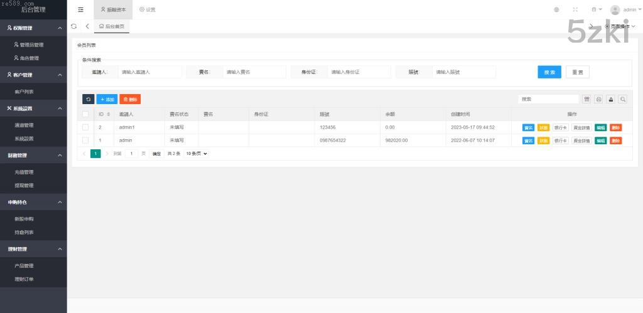The height and width of the screenshot is (313, 643).
Task: Click the blue 搜索 button
Action: tap(549, 72)
